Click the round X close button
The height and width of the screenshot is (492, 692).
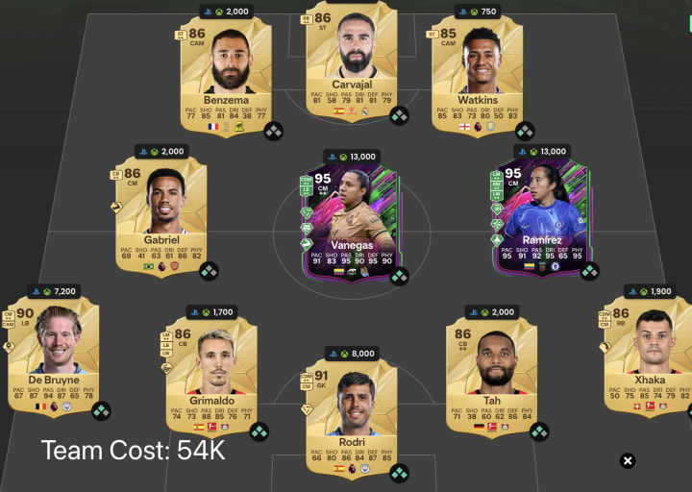[x=628, y=461]
